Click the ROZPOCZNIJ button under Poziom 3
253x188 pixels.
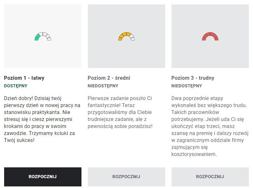tap(210, 177)
